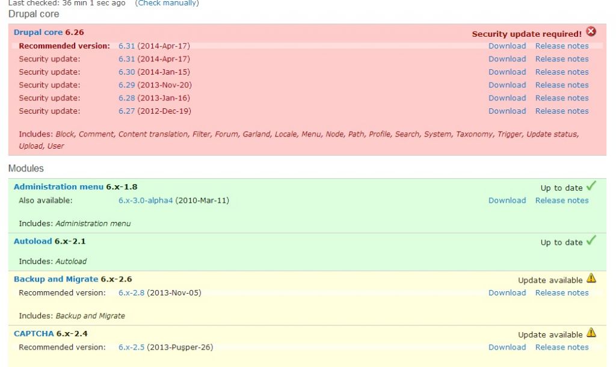
Task: View release notes for CAPTCHA 6.x-2.5
Action: coord(562,347)
